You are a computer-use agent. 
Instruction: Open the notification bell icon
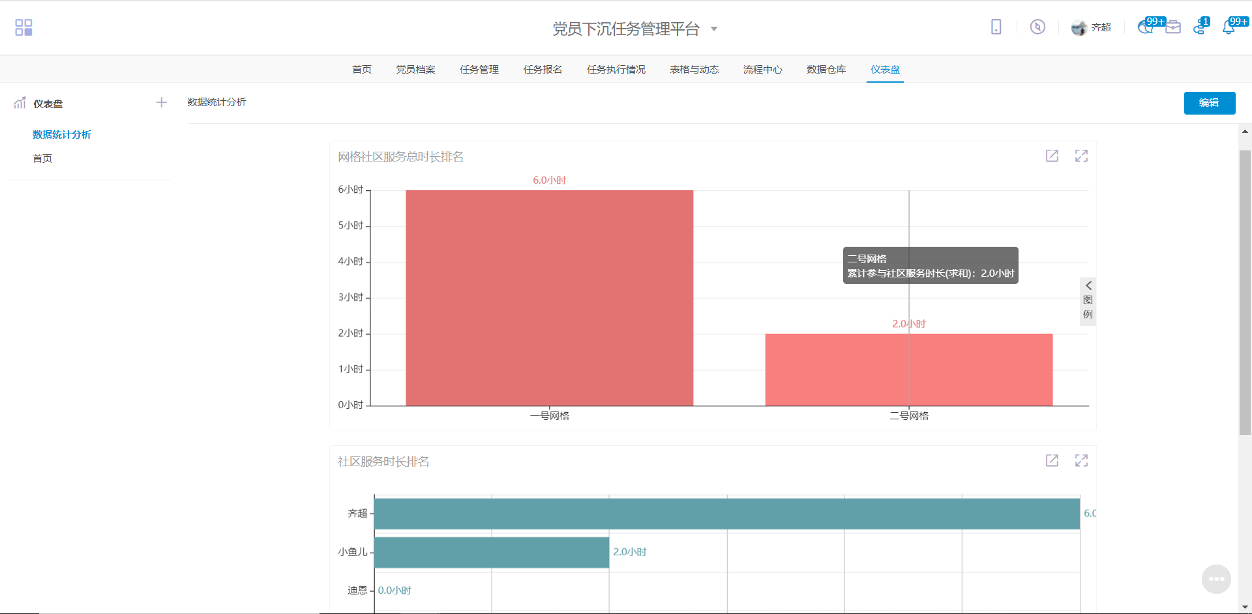click(1229, 27)
